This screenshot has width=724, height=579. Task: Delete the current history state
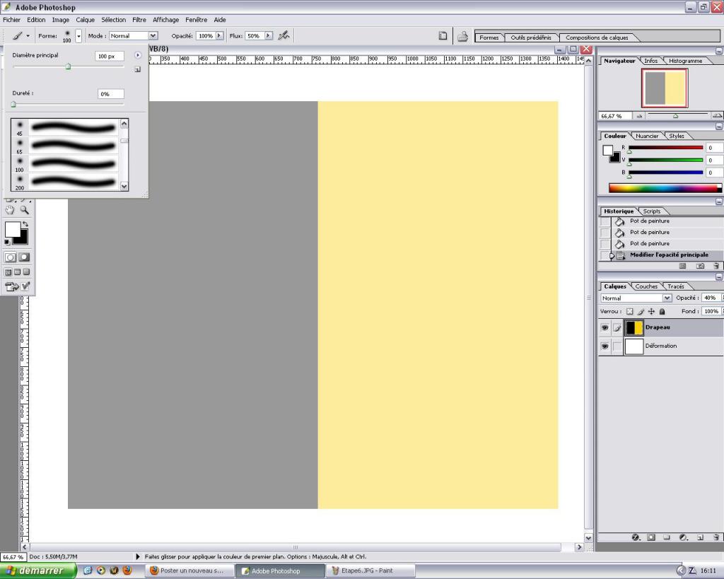[x=716, y=266]
